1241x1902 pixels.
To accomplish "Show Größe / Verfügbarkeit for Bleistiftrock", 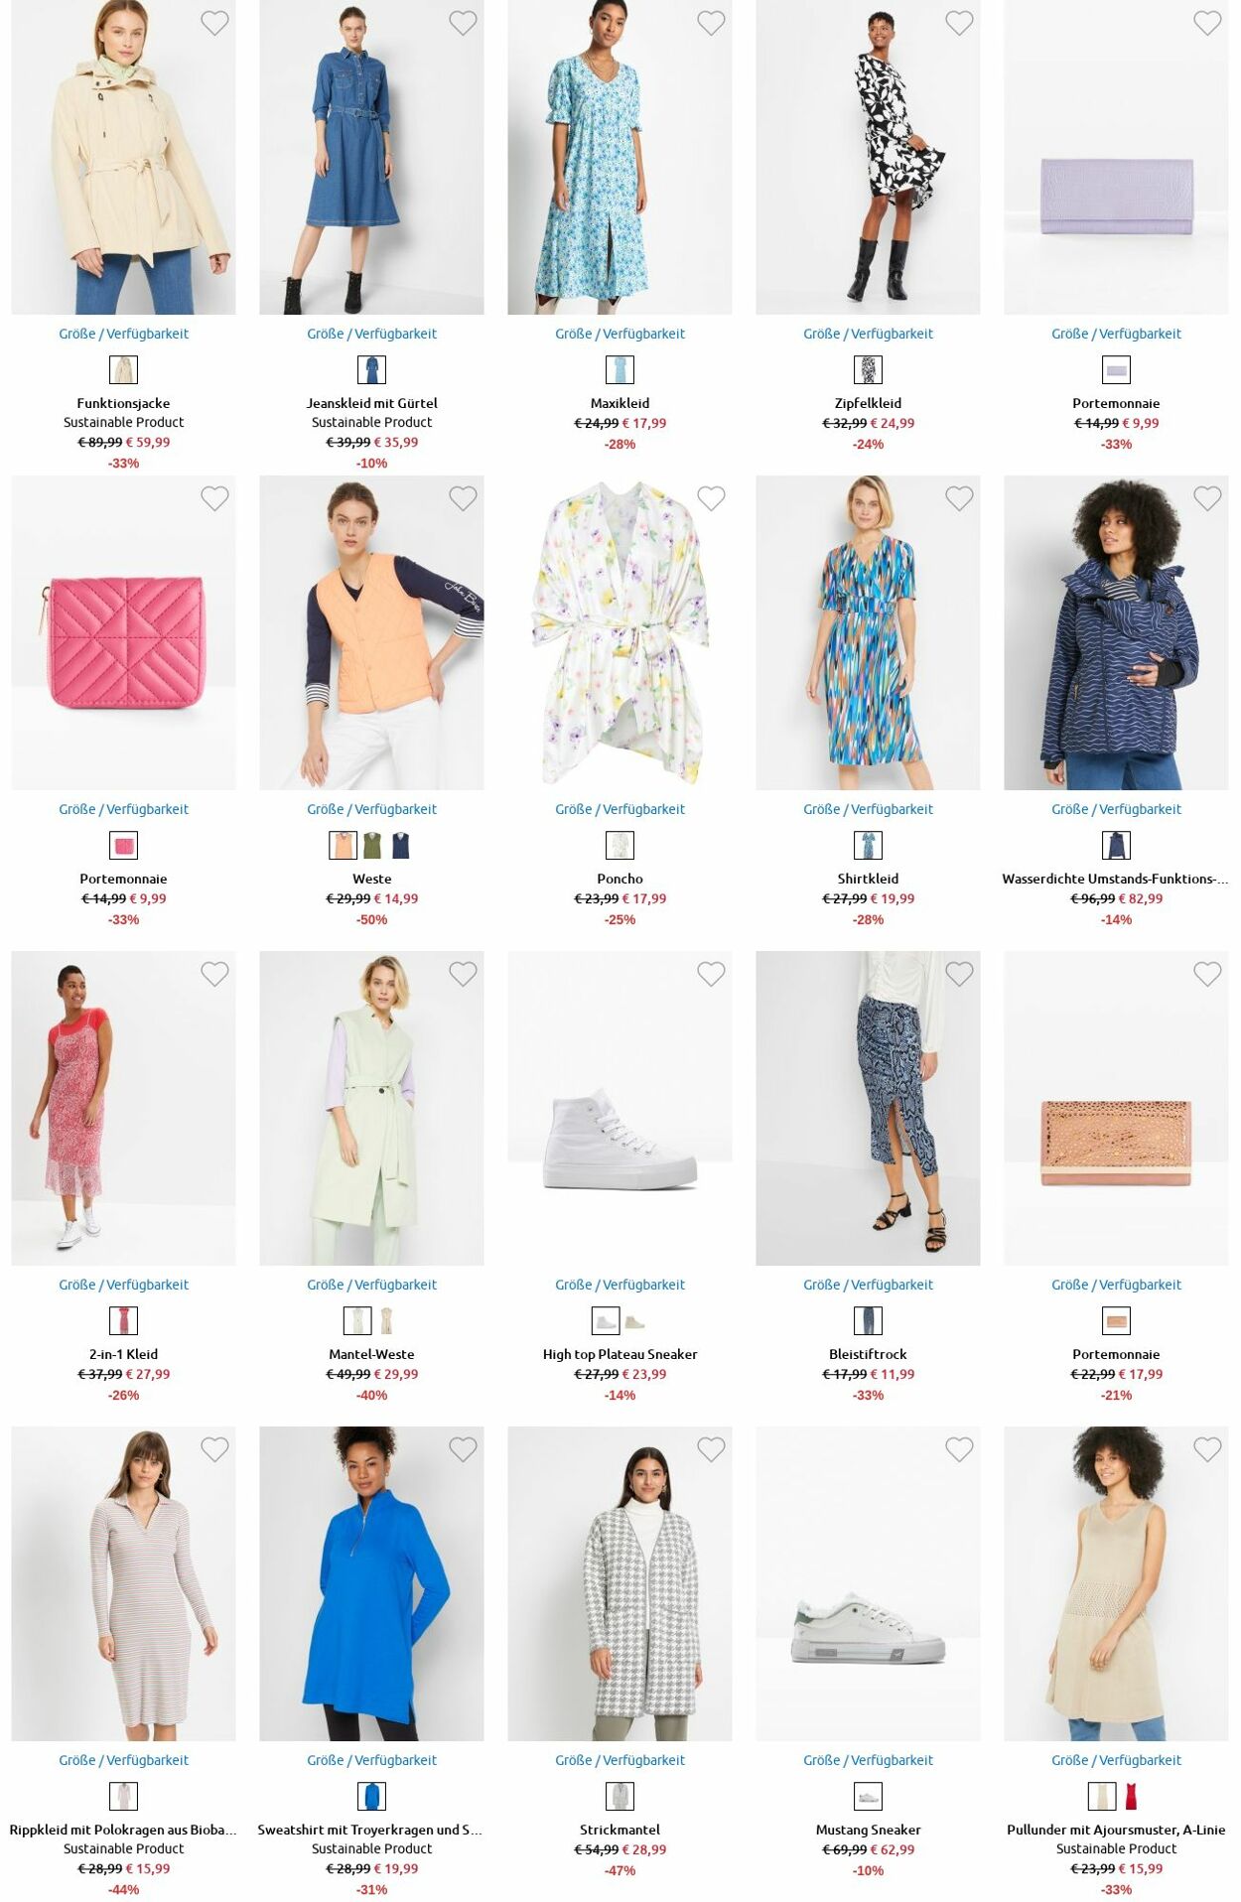I will point(868,1285).
